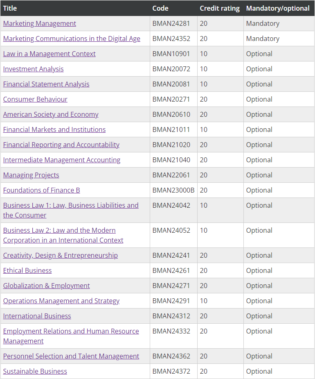
Task: Select the code BMAN10901
Action: tap(171, 54)
